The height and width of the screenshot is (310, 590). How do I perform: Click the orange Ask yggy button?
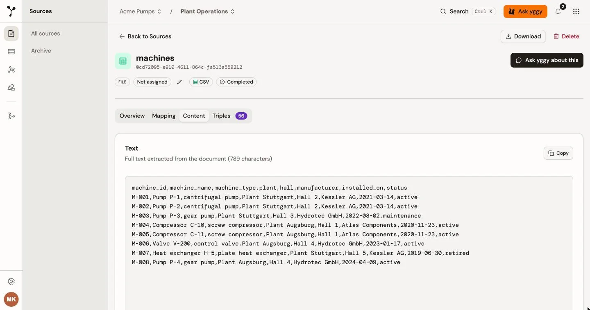point(525,11)
